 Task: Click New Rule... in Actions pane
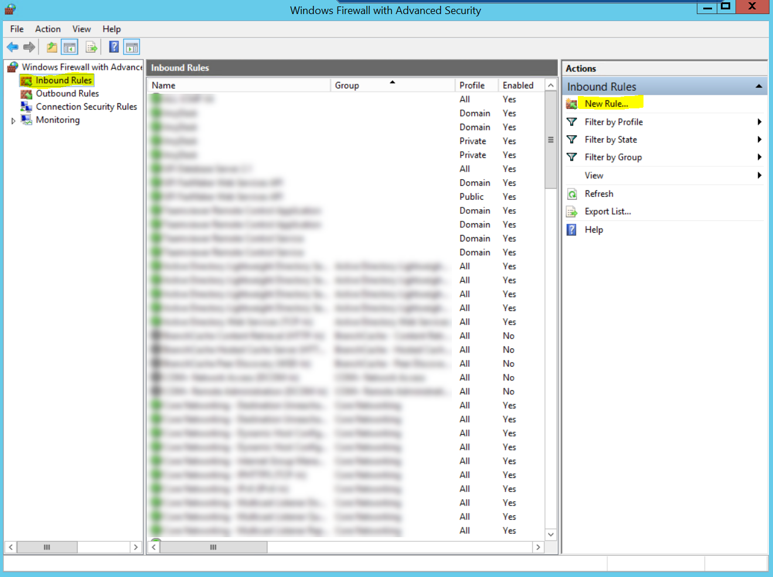pos(607,104)
